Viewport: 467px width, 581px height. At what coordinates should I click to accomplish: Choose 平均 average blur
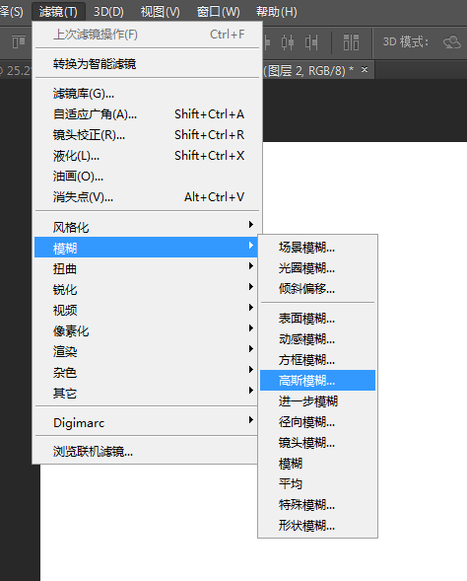[317, 484]
